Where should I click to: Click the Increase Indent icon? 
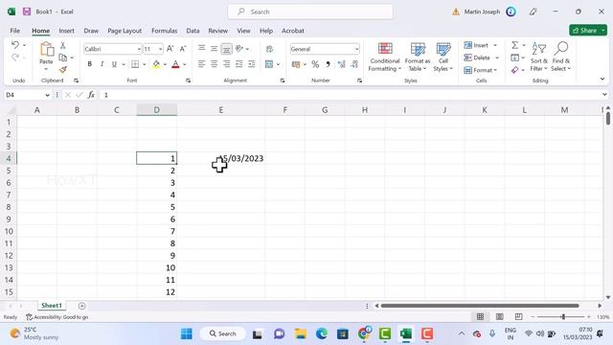pos(251,64)
